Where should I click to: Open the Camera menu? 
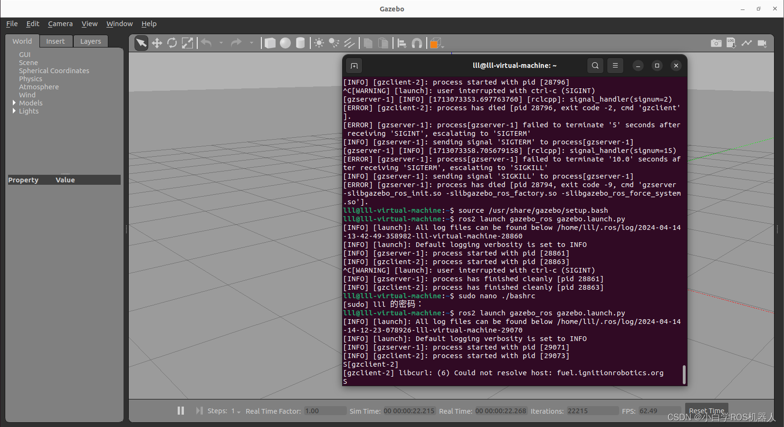(x=60, y=24)
